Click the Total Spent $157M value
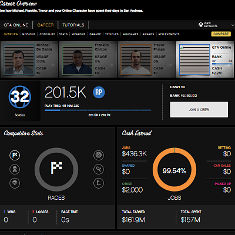235x235 pixels. [x=190, y=220]
